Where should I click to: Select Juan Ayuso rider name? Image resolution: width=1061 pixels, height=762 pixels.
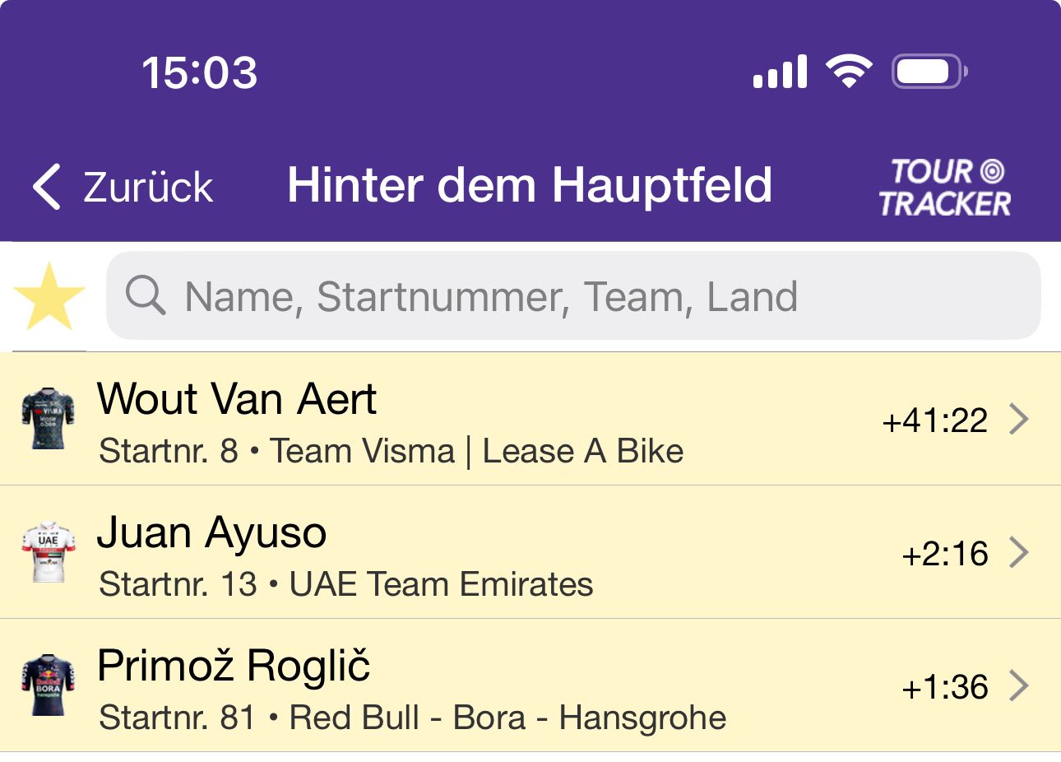tap(211, 532)
